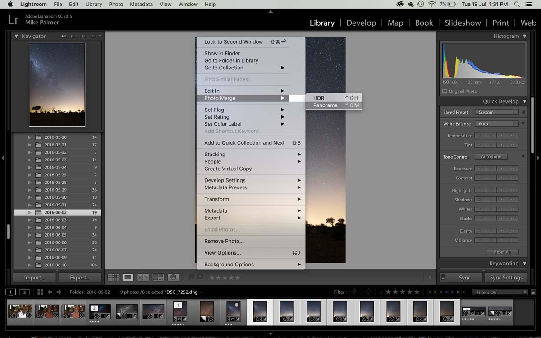The width and height of the screenshot is (541, 338).
Task: Click Navigator preview image
Action: 57,84
